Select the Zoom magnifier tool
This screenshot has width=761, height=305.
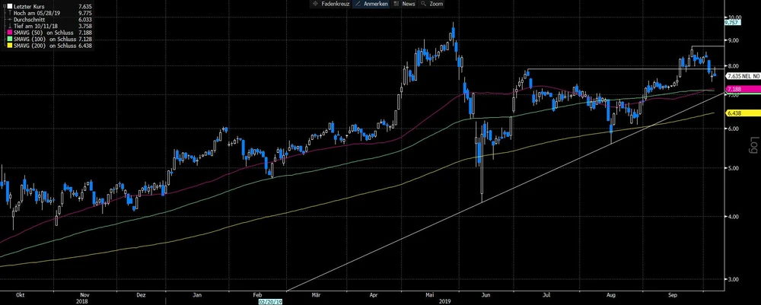click(x=432, y=4)
